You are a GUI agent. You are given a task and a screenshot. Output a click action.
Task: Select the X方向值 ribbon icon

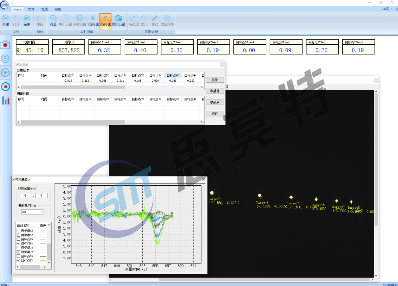tap(93, 20)
